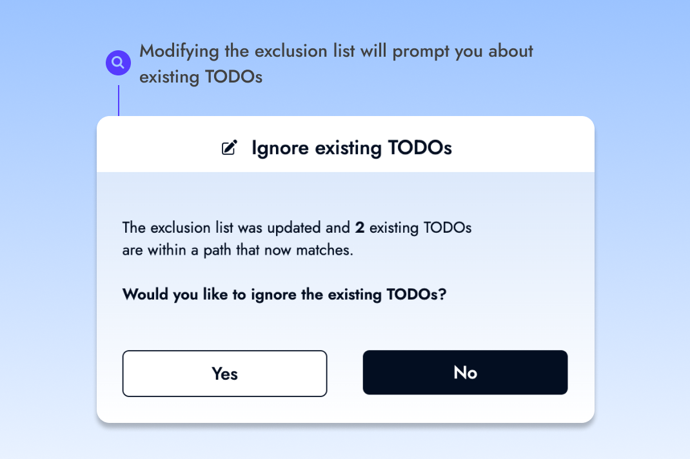690x459 pixels.
Task: Click the word 'Modifying' in the heading
Action: point(179,52)
